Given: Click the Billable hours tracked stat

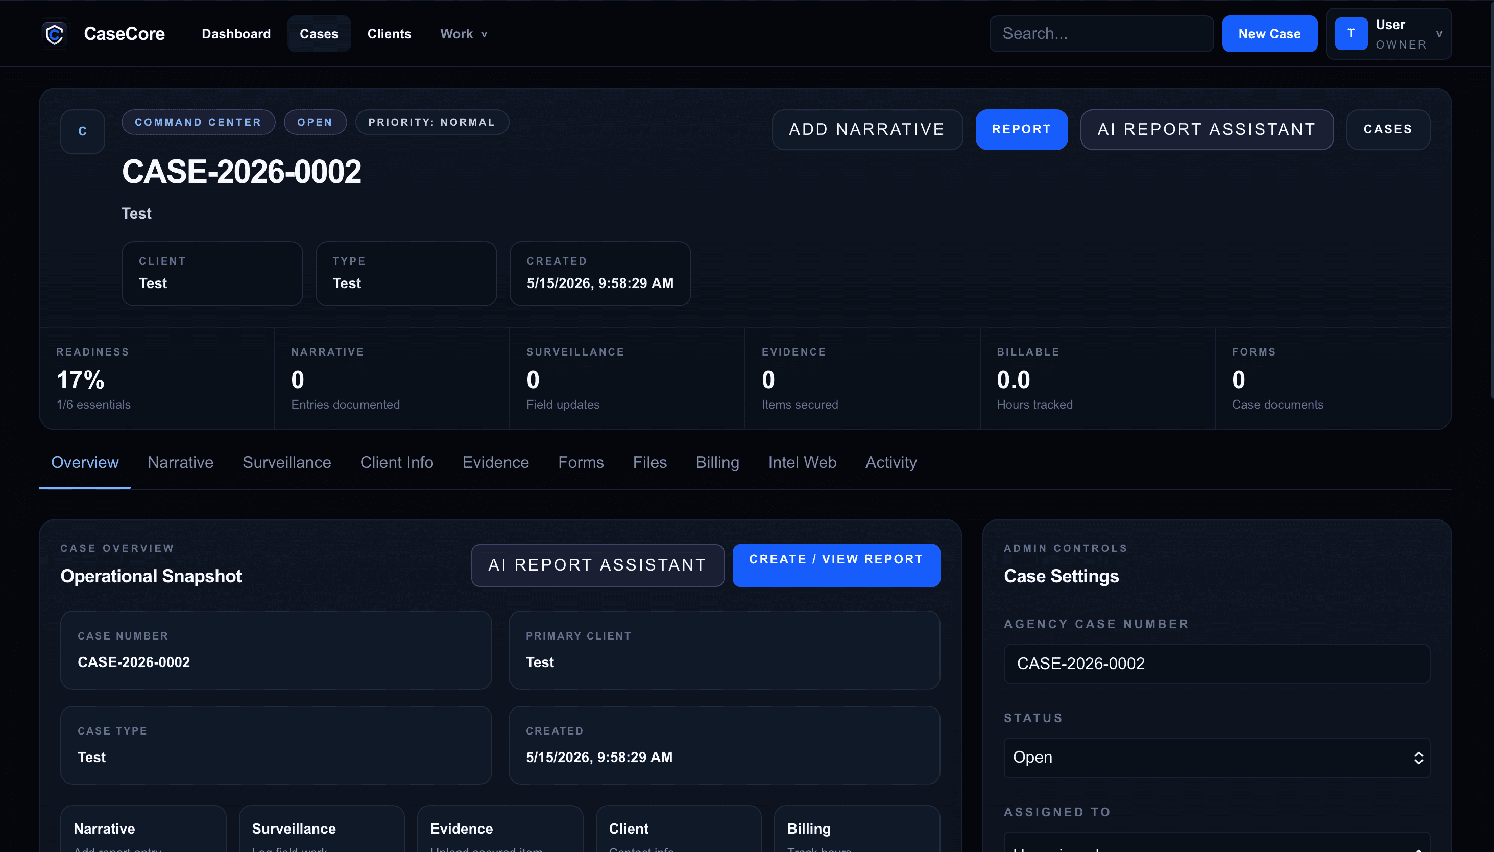Looking at the screenshot, I should click(x=1097, y=378).
